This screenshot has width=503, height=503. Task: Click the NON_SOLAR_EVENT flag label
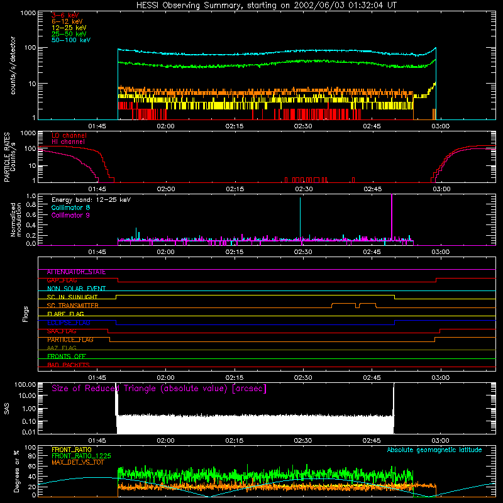click(76, 289)
